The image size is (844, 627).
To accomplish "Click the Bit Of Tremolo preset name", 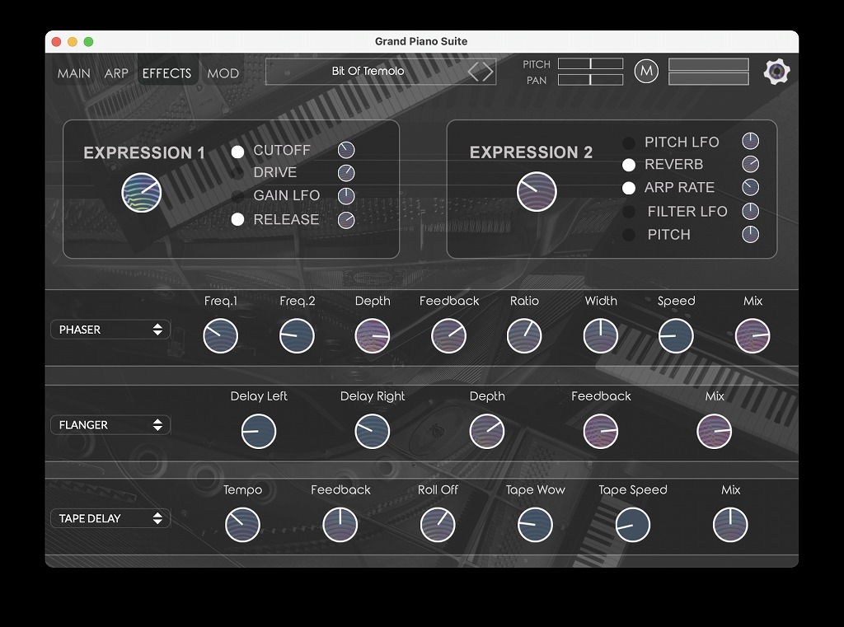I will [368, 72].
